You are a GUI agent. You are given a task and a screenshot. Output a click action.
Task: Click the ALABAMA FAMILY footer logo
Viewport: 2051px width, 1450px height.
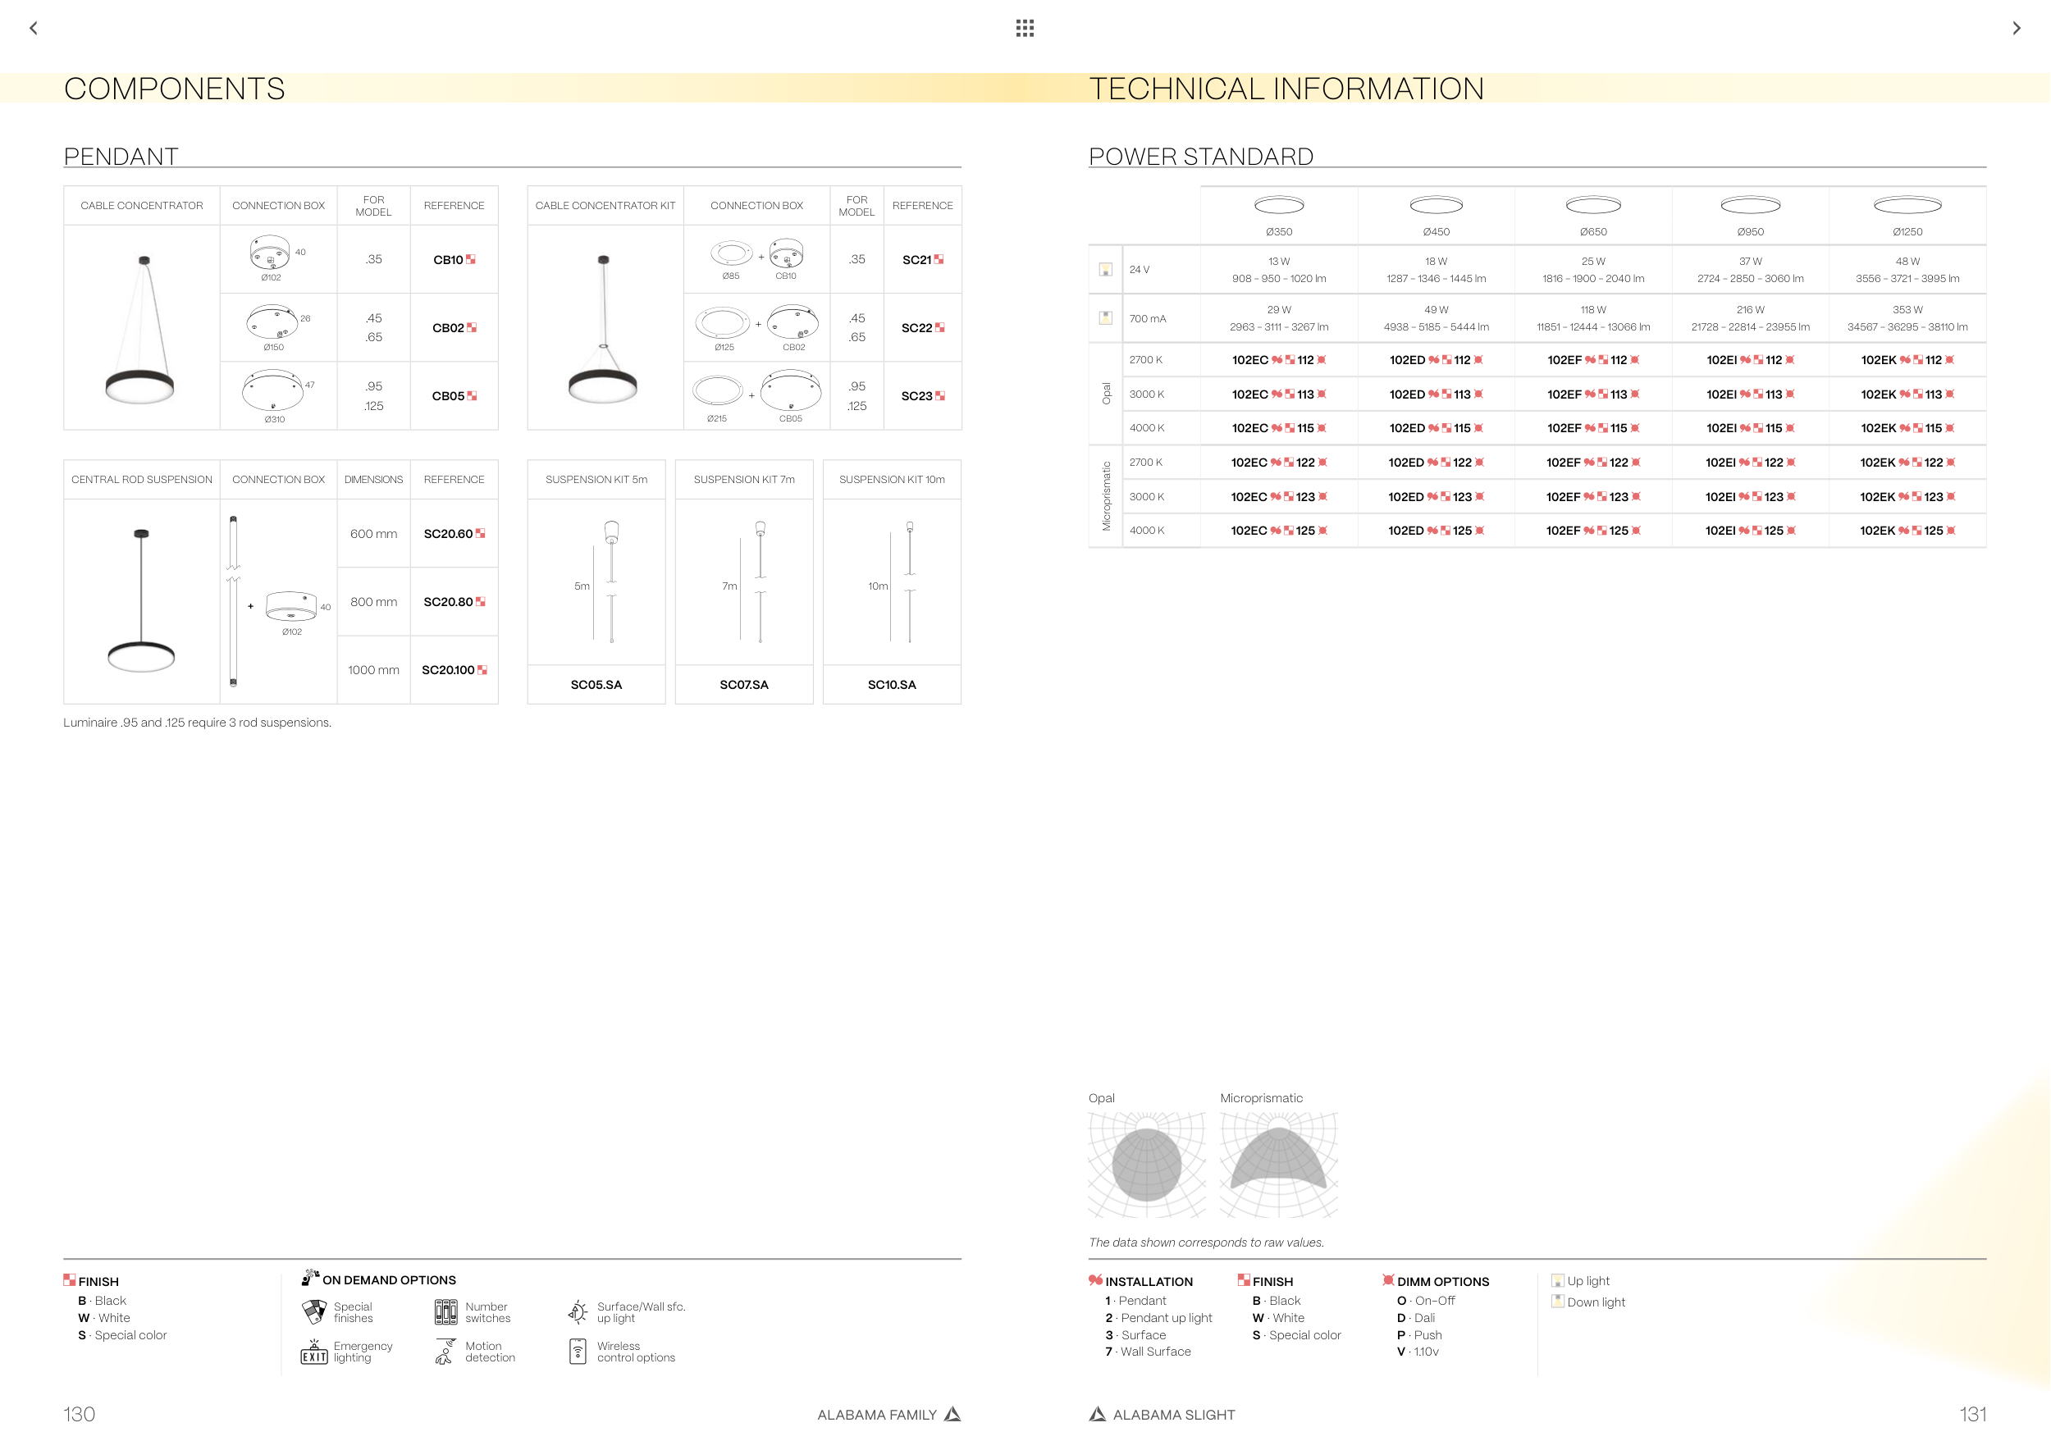pos(953,1414)
